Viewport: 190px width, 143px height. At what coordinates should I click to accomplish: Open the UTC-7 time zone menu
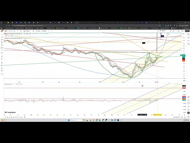(177, 117)
